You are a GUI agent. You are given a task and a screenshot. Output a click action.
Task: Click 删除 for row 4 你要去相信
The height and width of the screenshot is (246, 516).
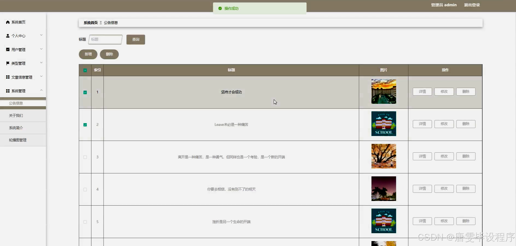pyautogui.click(x=466, y=189)
